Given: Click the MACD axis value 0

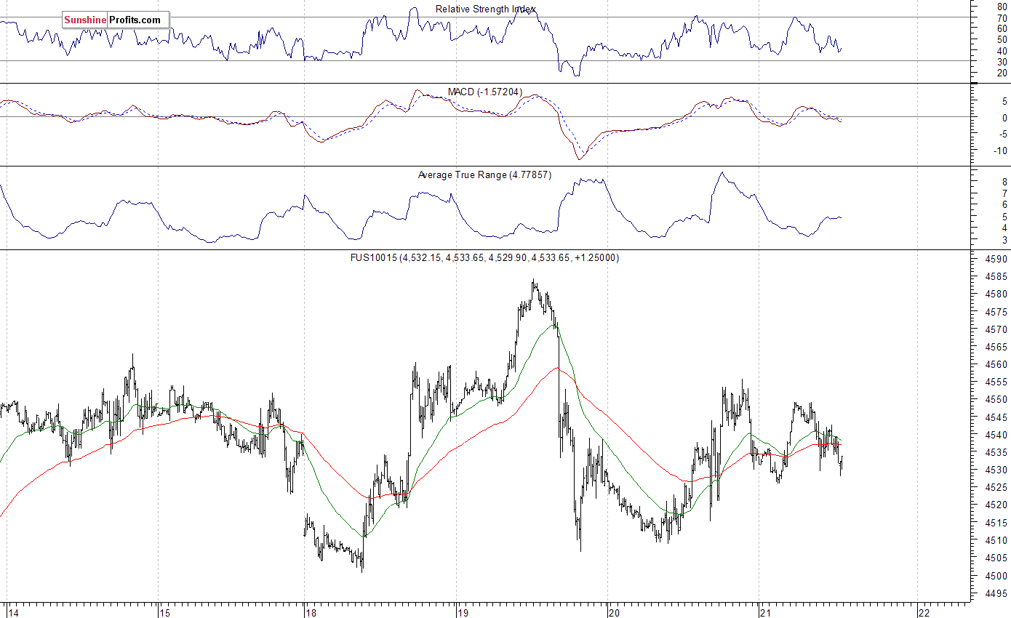Looking at the screenshot, I should (1005, 118).
